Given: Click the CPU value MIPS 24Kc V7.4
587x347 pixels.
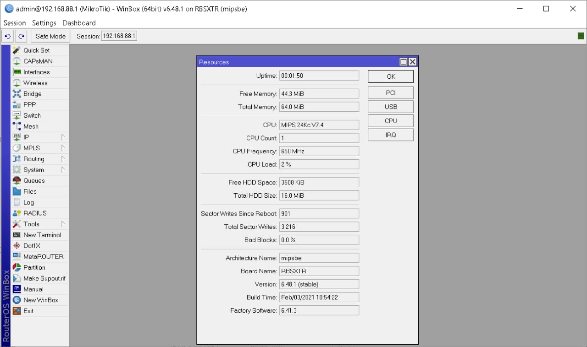Looking at the screenshot, I should pyautogui.click(x=319, y=125).
